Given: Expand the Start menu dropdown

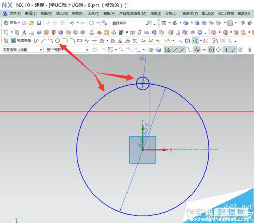Looking at the screenshot, I should pos(12,23).
